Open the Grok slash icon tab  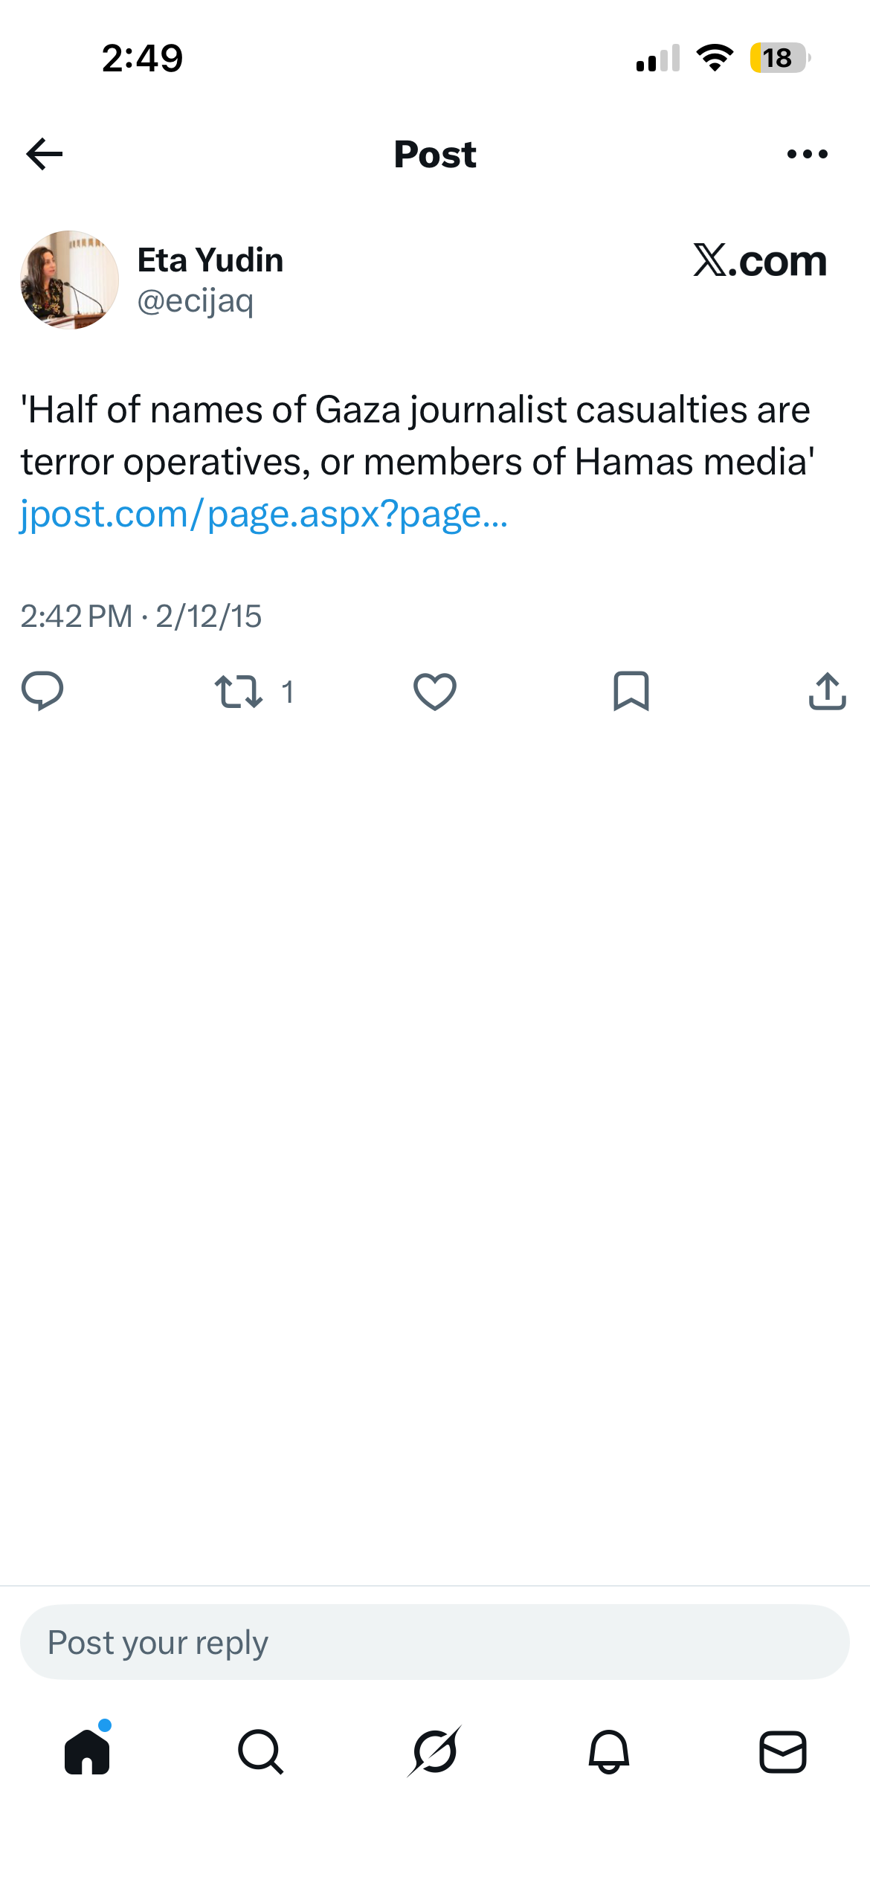435,1751
